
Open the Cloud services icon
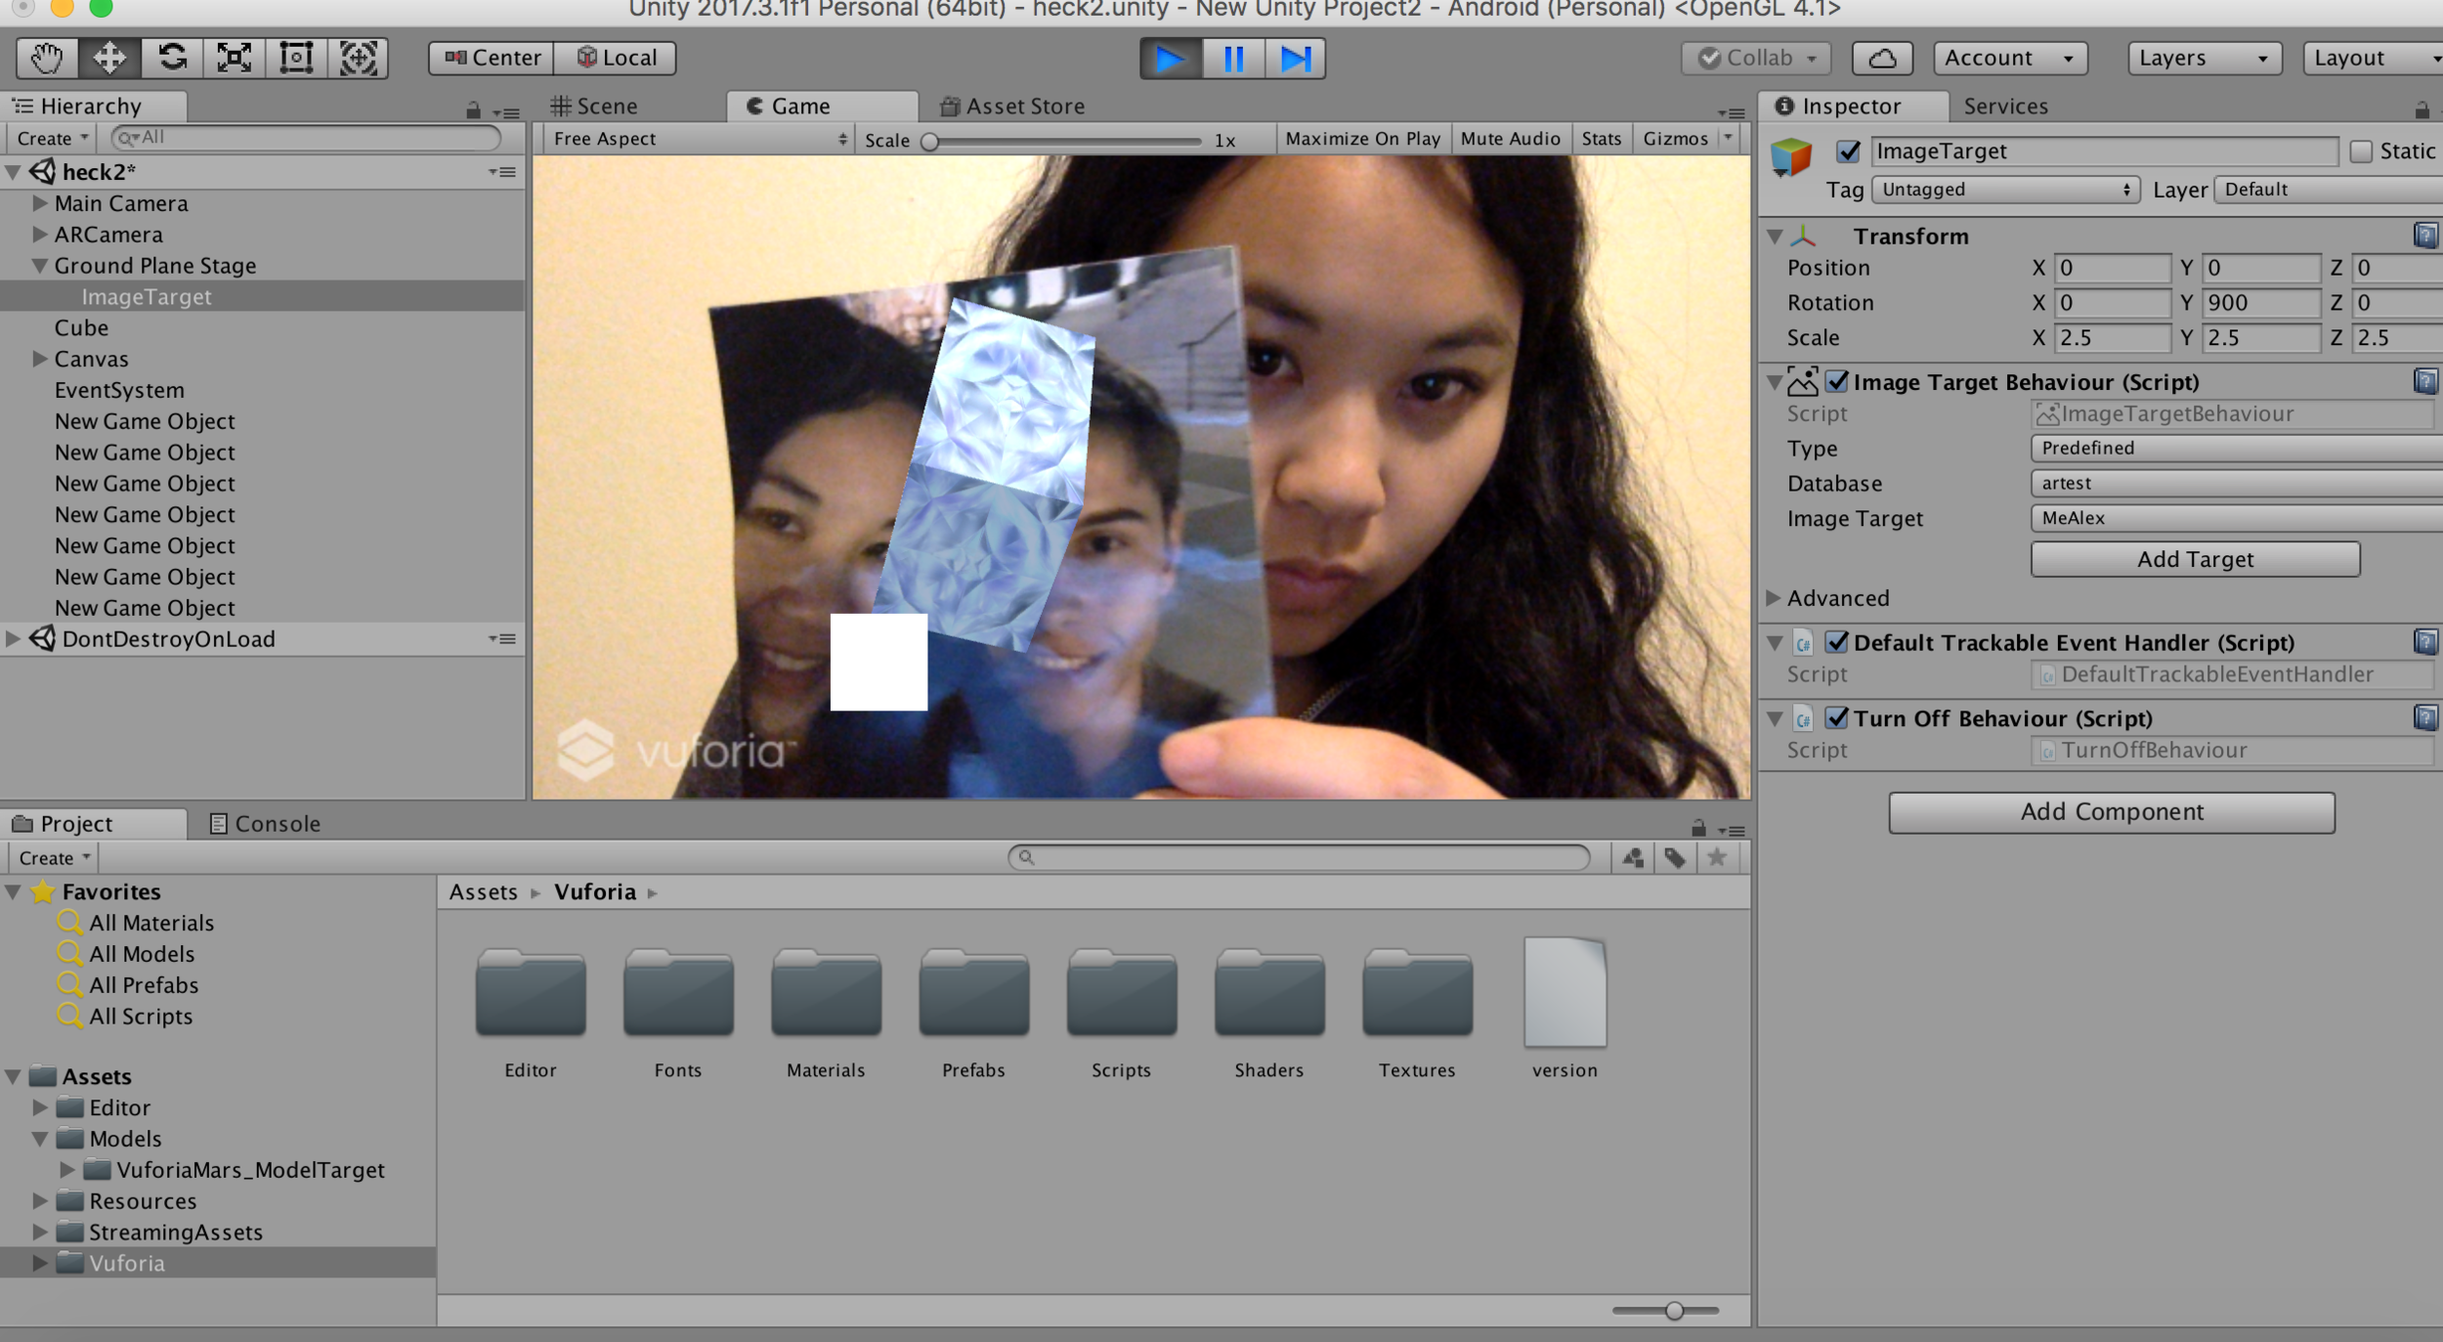tap(1882, 58)
